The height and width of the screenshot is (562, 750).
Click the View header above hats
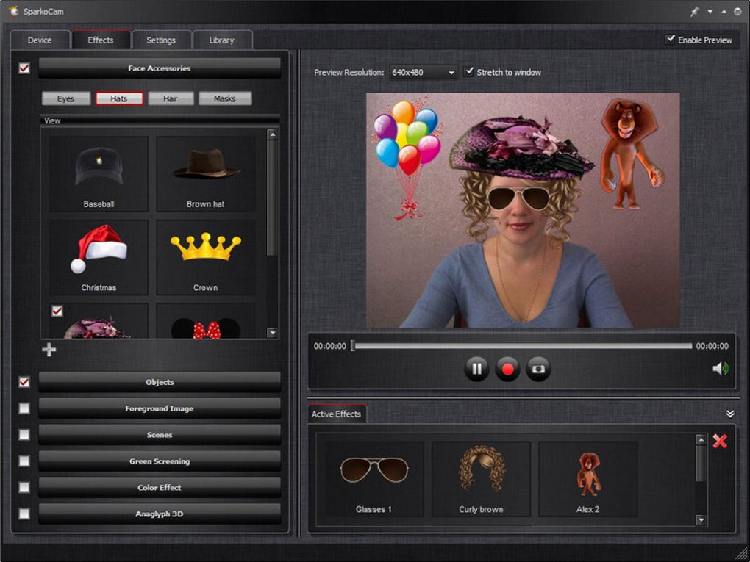(x=161, y=120)
